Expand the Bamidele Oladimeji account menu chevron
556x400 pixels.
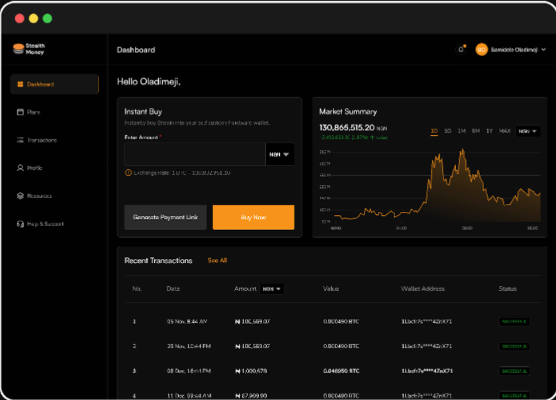[543, 50]
